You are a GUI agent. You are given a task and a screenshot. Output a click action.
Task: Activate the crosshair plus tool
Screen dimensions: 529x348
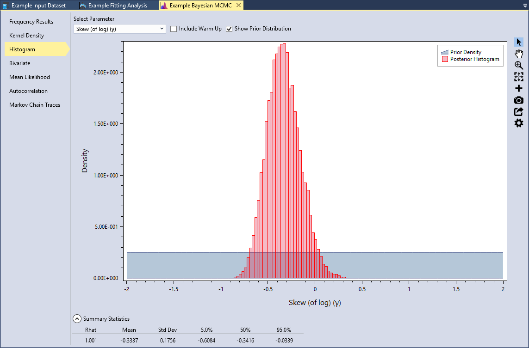(518, 88)
